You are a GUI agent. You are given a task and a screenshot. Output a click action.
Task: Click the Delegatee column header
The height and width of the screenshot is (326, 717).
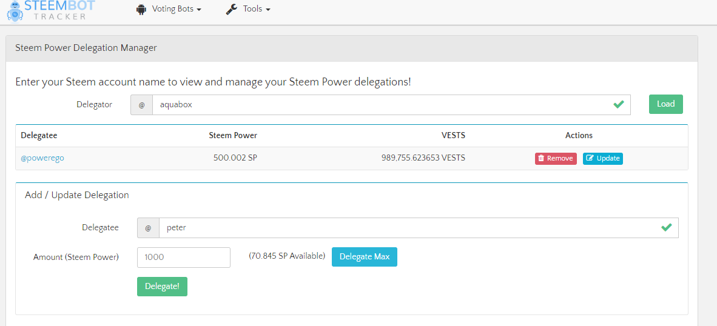click(39, 136)
